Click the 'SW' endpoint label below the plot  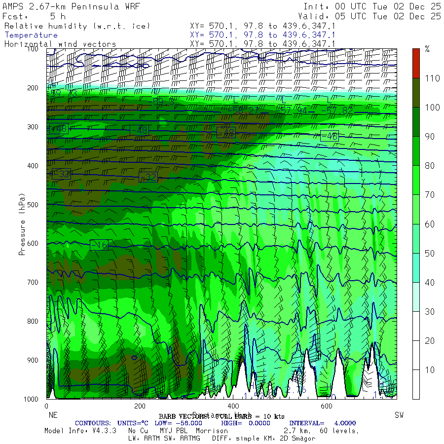(399, 415)
